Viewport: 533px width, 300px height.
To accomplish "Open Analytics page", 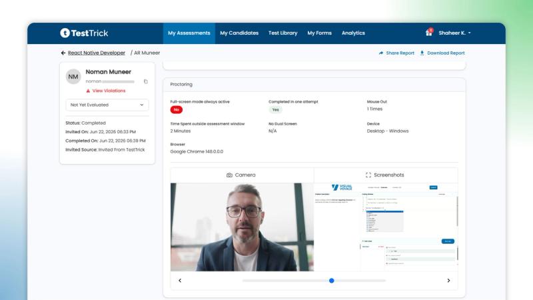I will coord(353,33).
